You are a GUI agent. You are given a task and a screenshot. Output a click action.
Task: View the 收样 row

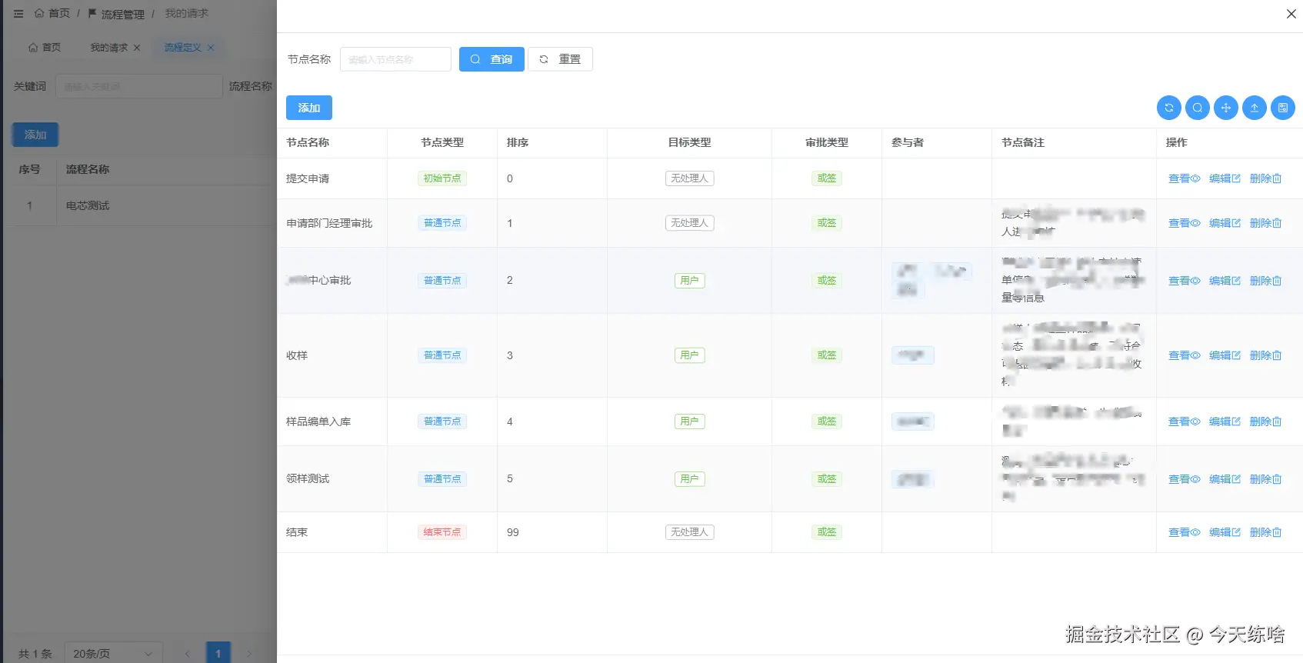(x=1184, y=355)
